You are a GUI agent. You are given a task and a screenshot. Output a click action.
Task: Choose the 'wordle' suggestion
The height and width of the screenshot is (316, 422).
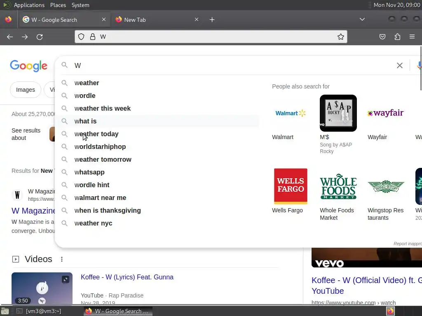point(157,95)
